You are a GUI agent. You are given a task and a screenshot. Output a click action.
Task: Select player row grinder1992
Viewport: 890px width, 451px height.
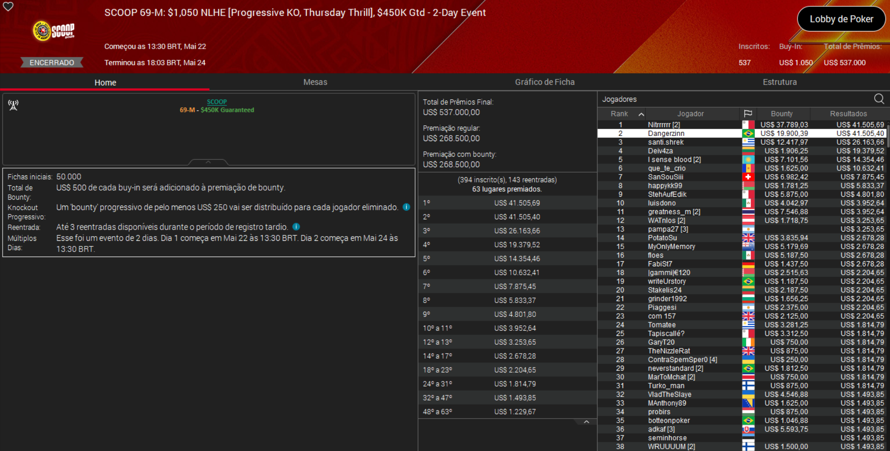[741, 299]
